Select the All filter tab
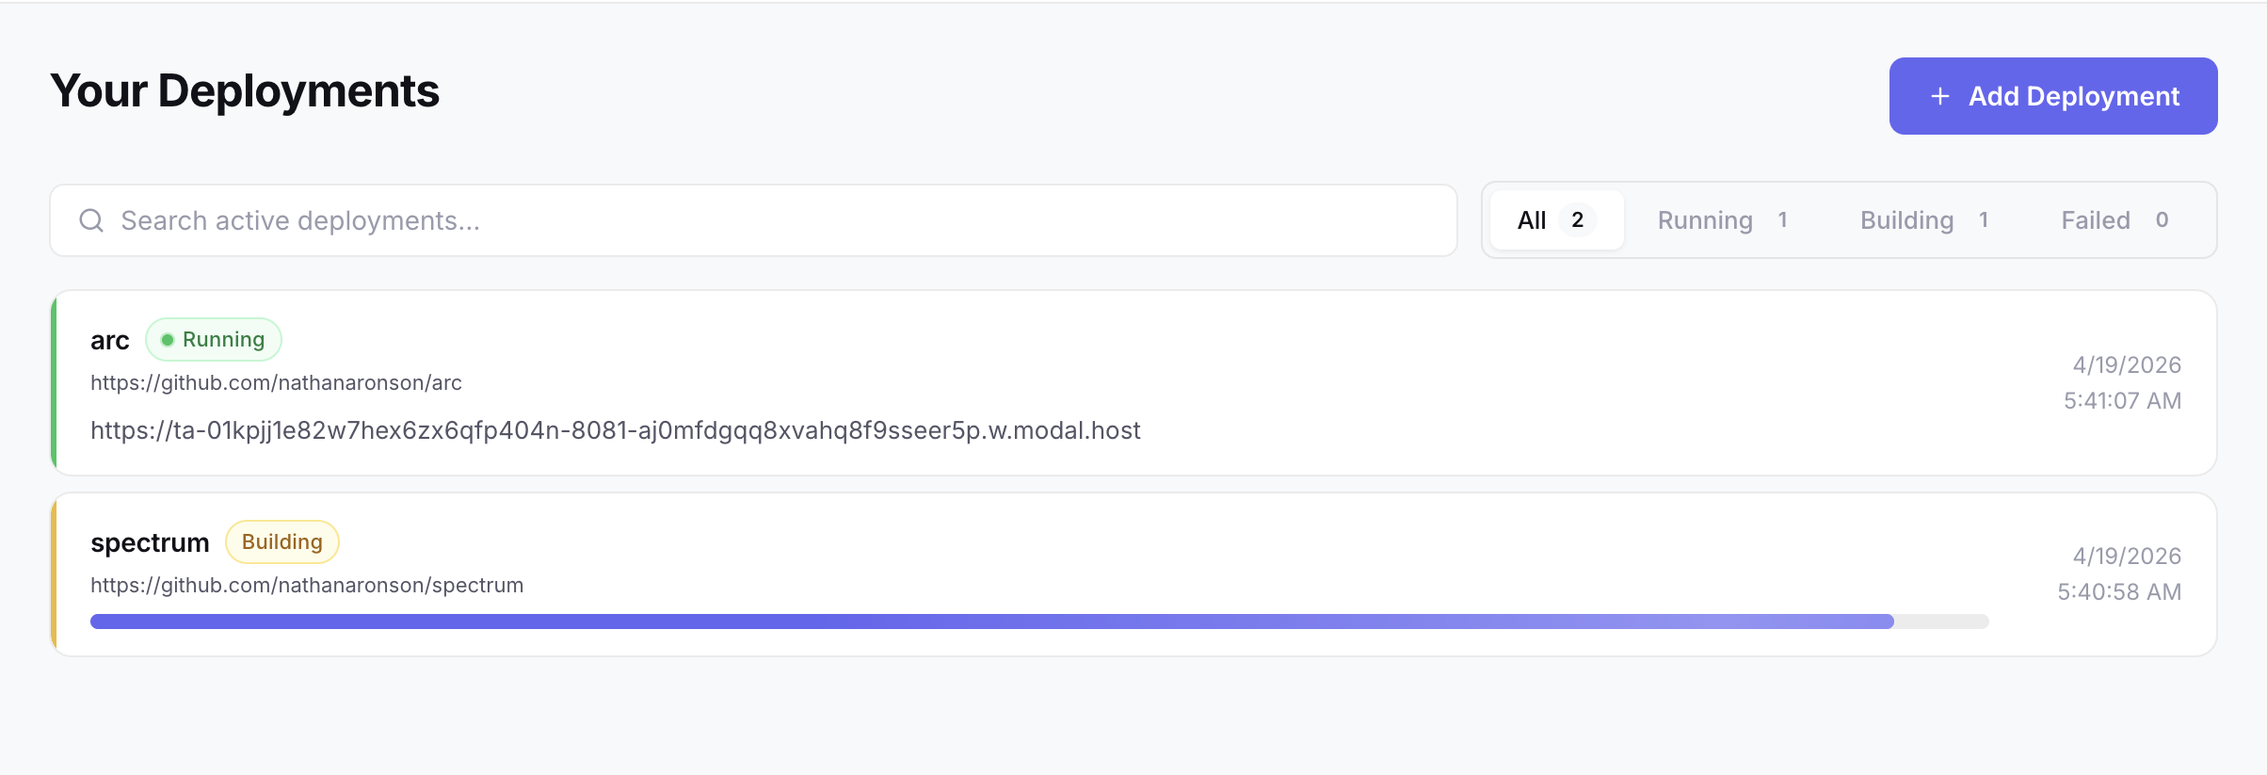Image resolution: width=2267 pixels, height=775 pixels. click(x=1556, y=220)
